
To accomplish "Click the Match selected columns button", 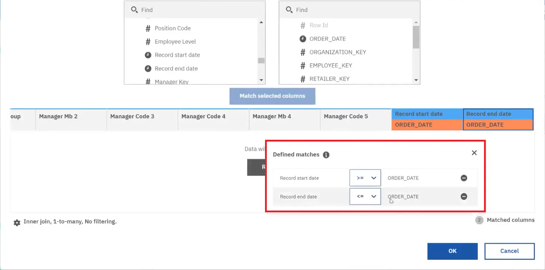I will [272, 96].
